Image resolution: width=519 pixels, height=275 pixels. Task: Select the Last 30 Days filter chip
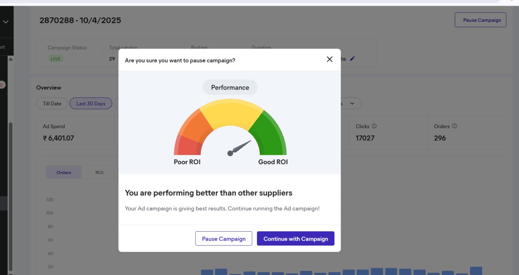pos(91,104)
